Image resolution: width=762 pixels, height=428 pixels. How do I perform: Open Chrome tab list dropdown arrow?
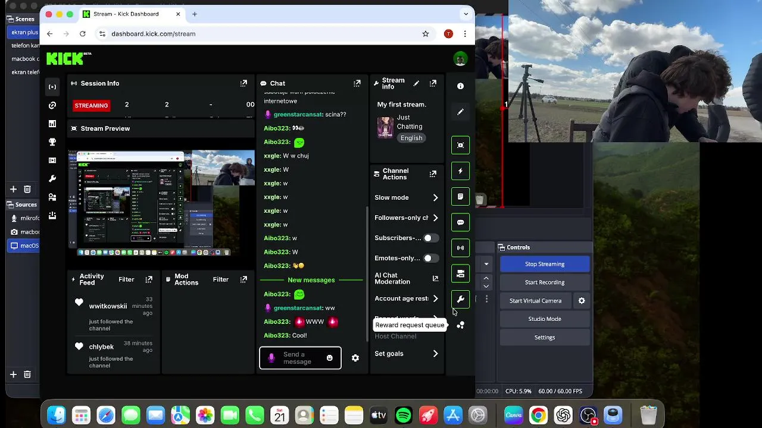click(466, 14)
